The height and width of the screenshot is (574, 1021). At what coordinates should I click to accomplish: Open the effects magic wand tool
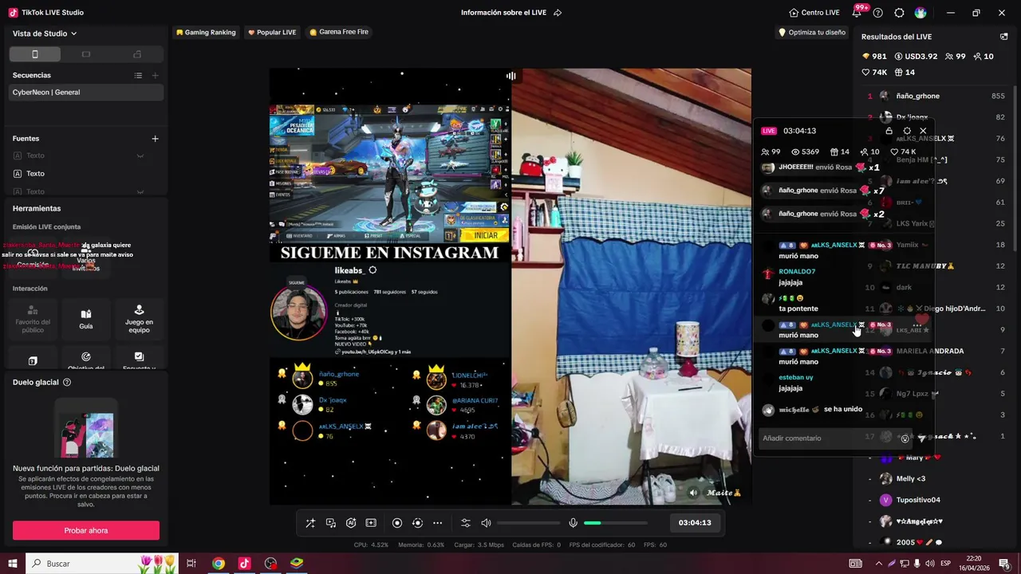310,523
